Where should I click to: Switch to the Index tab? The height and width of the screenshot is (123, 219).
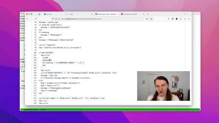pyautogui.click(x=81, y=14)
